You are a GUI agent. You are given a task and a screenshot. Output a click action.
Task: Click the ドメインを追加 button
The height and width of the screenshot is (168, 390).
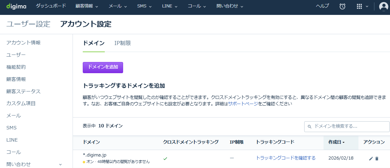pyautogui.click(x=103, y=67)
